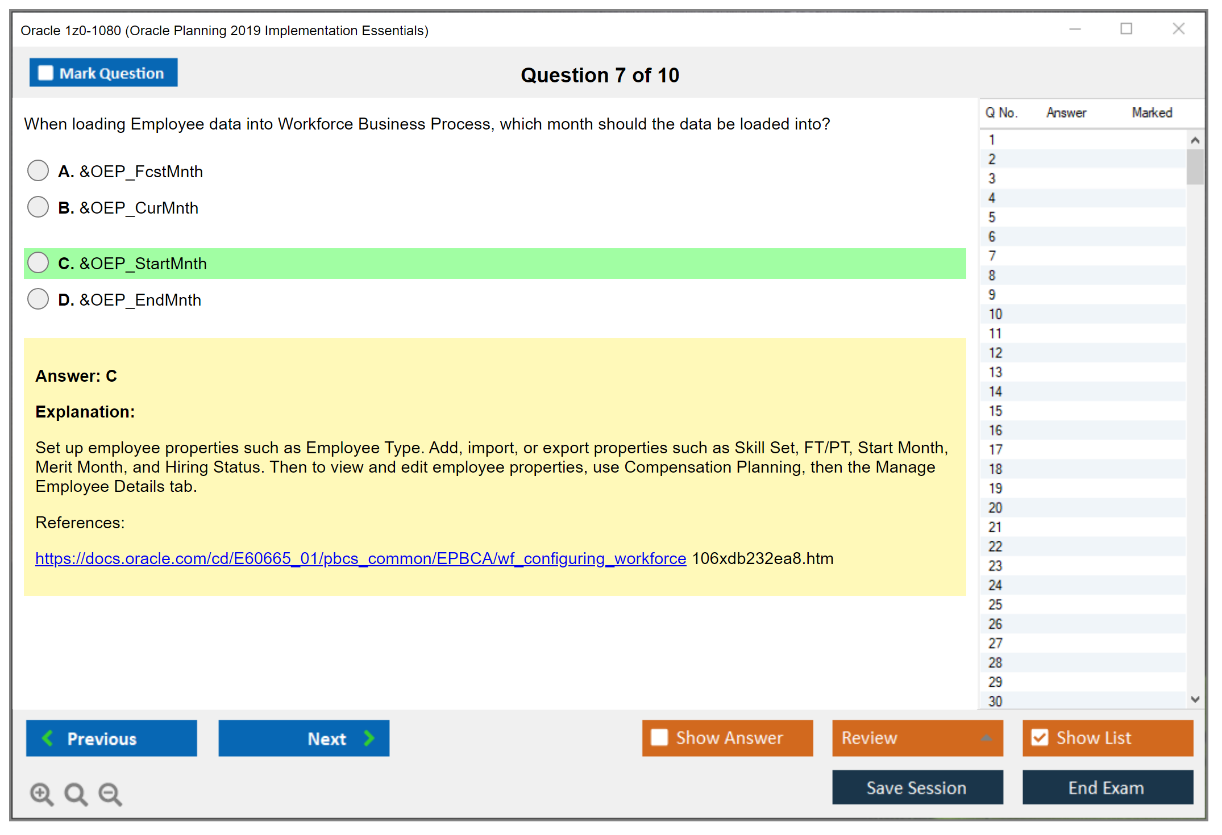The image size is (1222, 835).
Task: Click the green arrow icon on Next button
Action: pos(368,738)
